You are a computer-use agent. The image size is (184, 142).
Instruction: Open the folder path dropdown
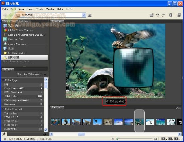click(84, 15)
